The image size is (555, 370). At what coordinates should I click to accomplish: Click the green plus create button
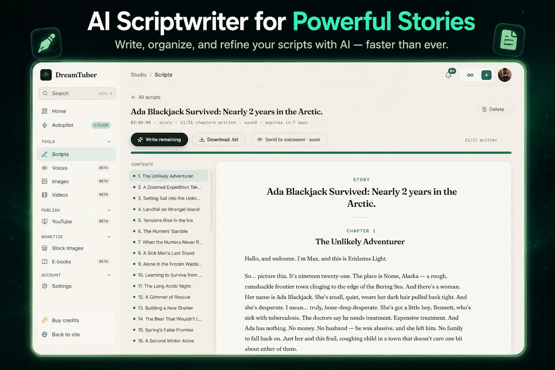pyautogui.click(x=486, y=75)
